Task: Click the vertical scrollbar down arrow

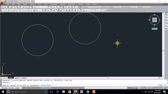Action: pos(163,76)
